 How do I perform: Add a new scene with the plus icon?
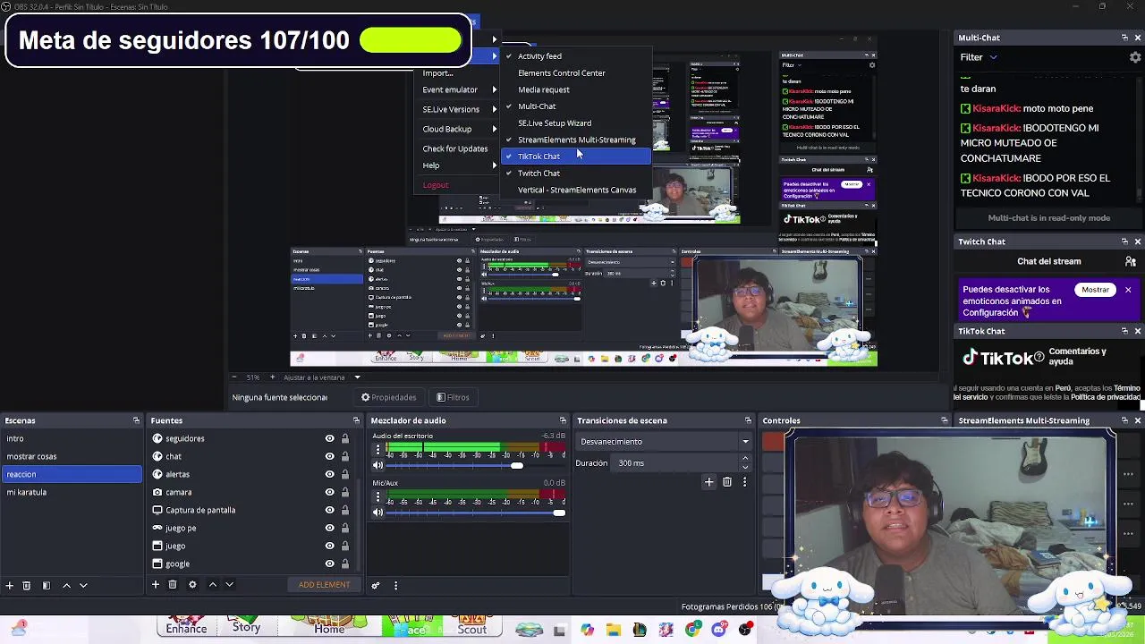(x=9, y=585)
